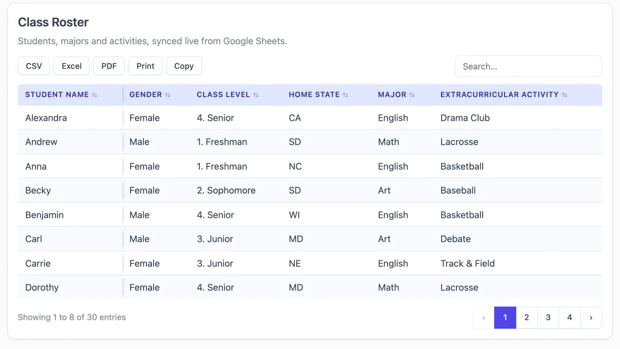
Task: Select the name cell Alexandra
Action: pyautogui.click(x=46, y=118)
